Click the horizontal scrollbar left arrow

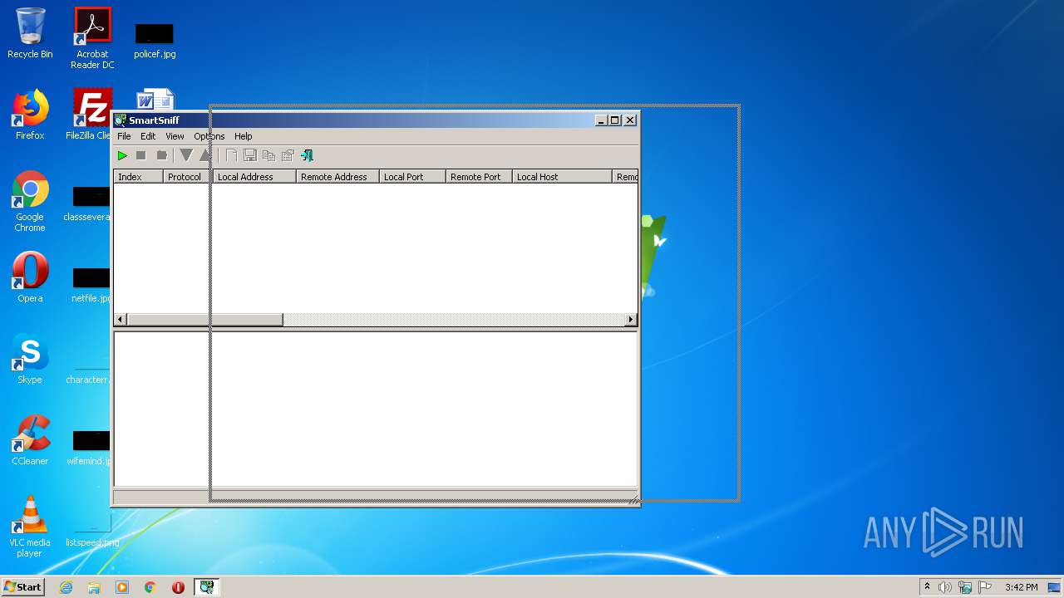(x=121, y=320)
